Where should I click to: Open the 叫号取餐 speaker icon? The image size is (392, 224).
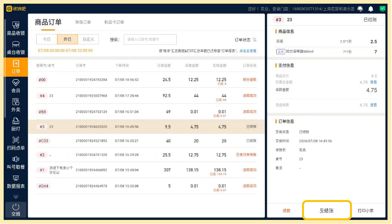(x=15, y=162)
